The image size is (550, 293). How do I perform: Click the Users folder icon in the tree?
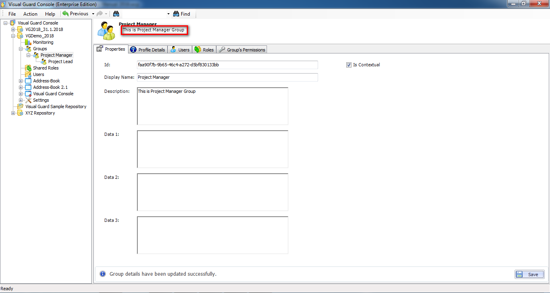(28, 74)
